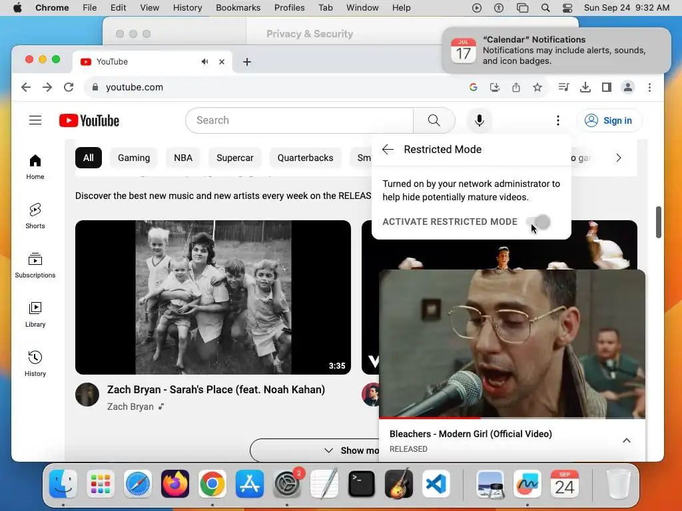The image size is (682, 511).
Task: Open YouTube settings three-dot menu
Action: (557, 120)
